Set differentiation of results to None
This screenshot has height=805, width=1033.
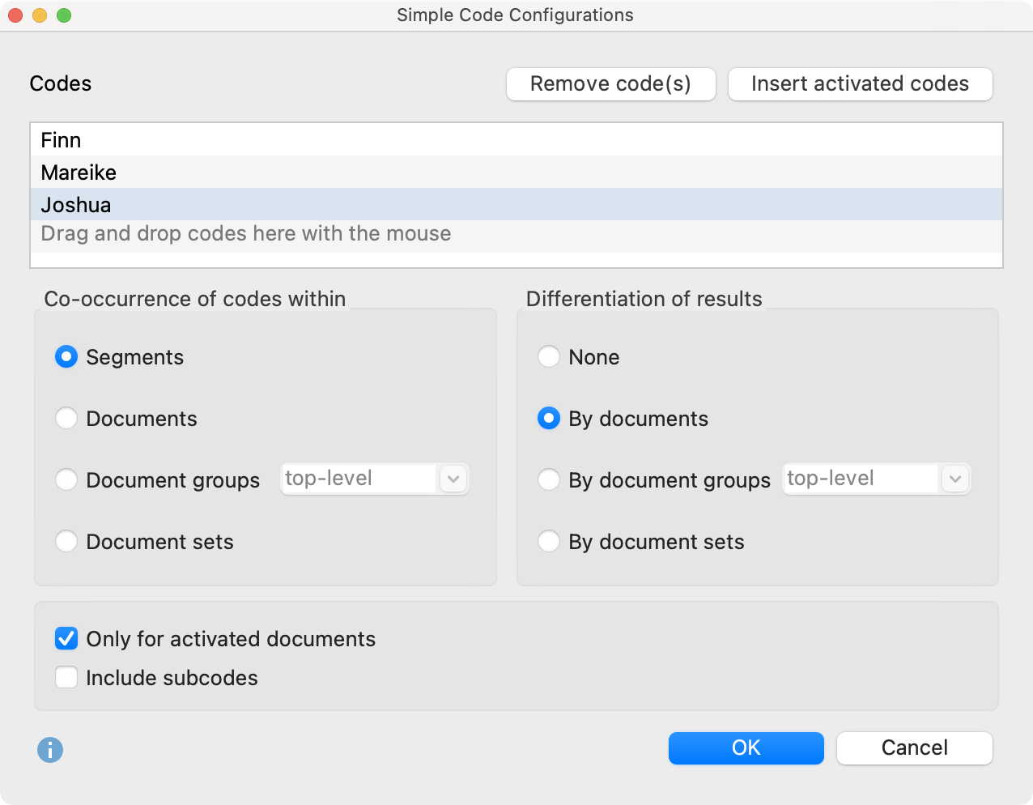[x=548, y=356]
